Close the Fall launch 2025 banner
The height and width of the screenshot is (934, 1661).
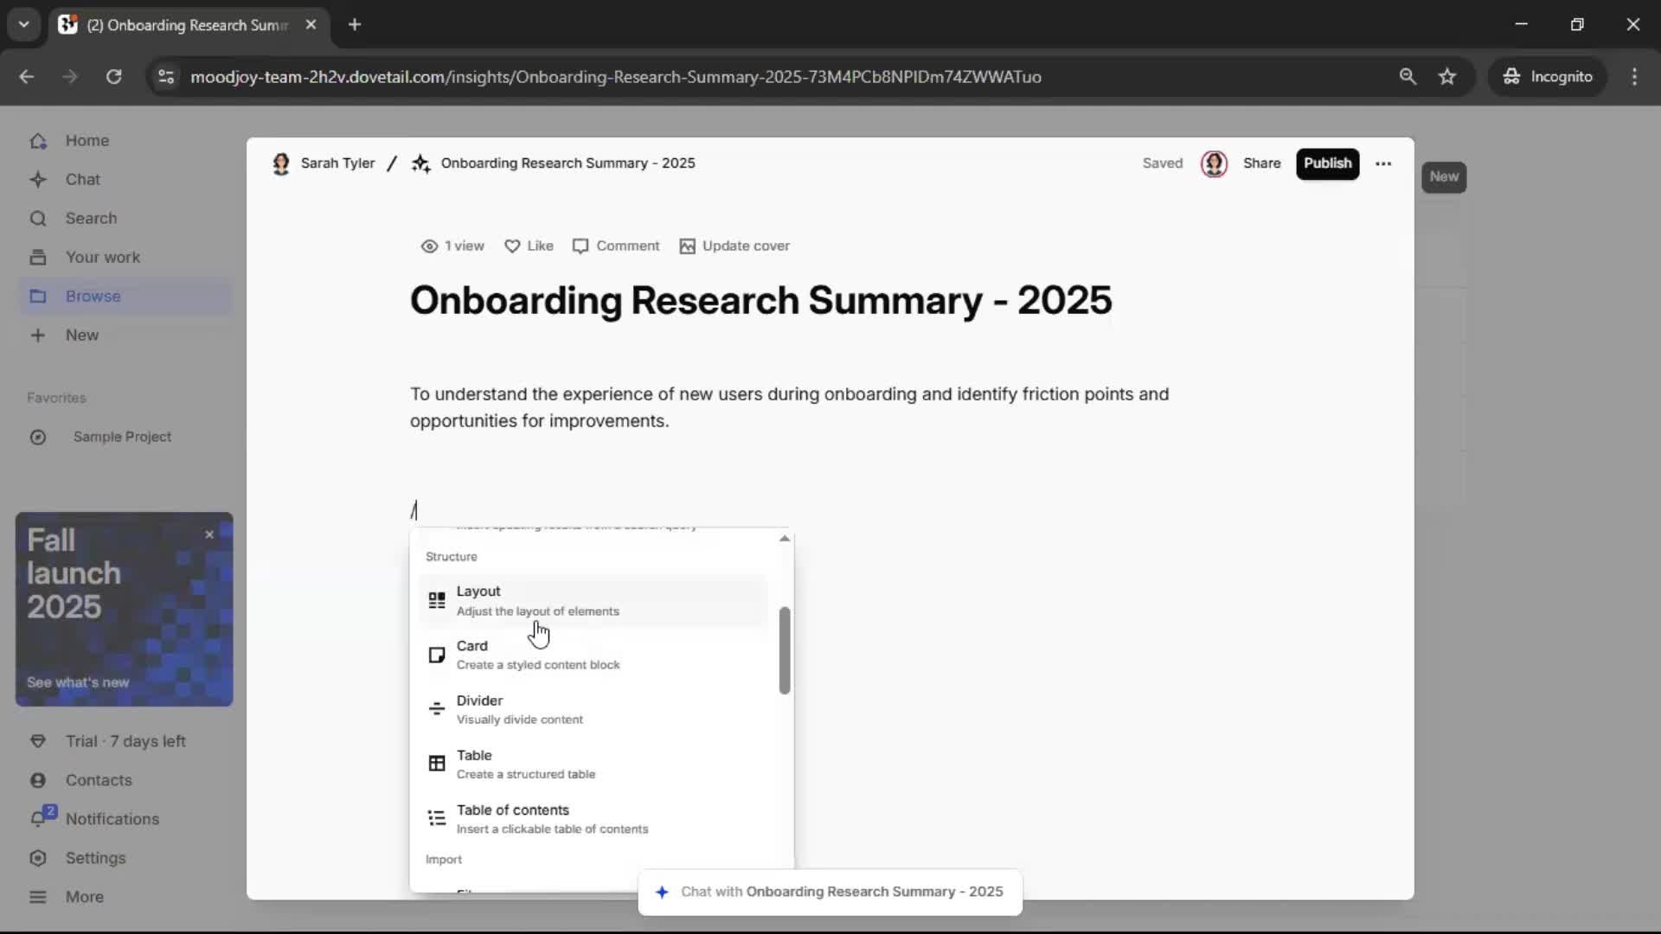click(x=209, y=534)
